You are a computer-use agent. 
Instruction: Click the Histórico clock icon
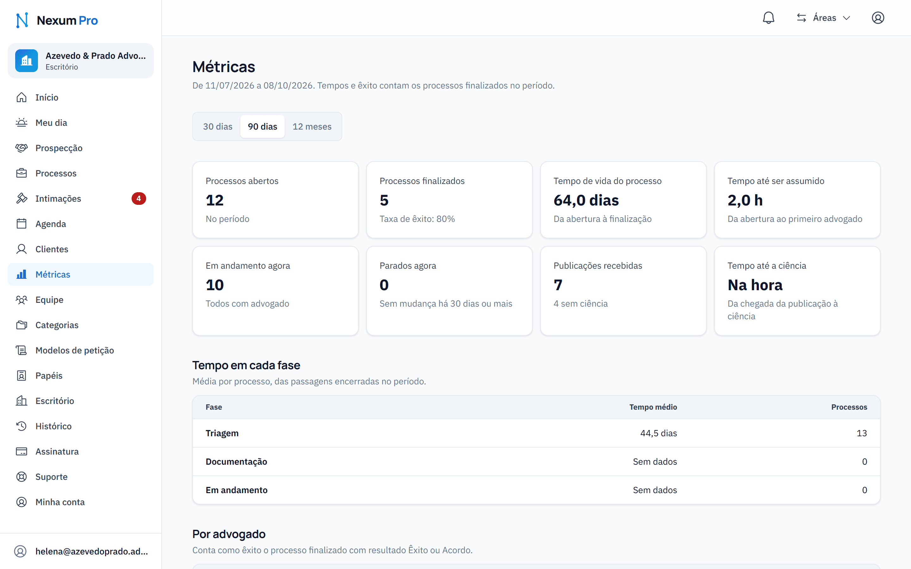click(22, 426)
